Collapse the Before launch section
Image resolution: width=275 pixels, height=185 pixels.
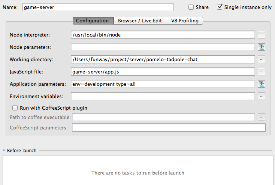click(4, 151)
